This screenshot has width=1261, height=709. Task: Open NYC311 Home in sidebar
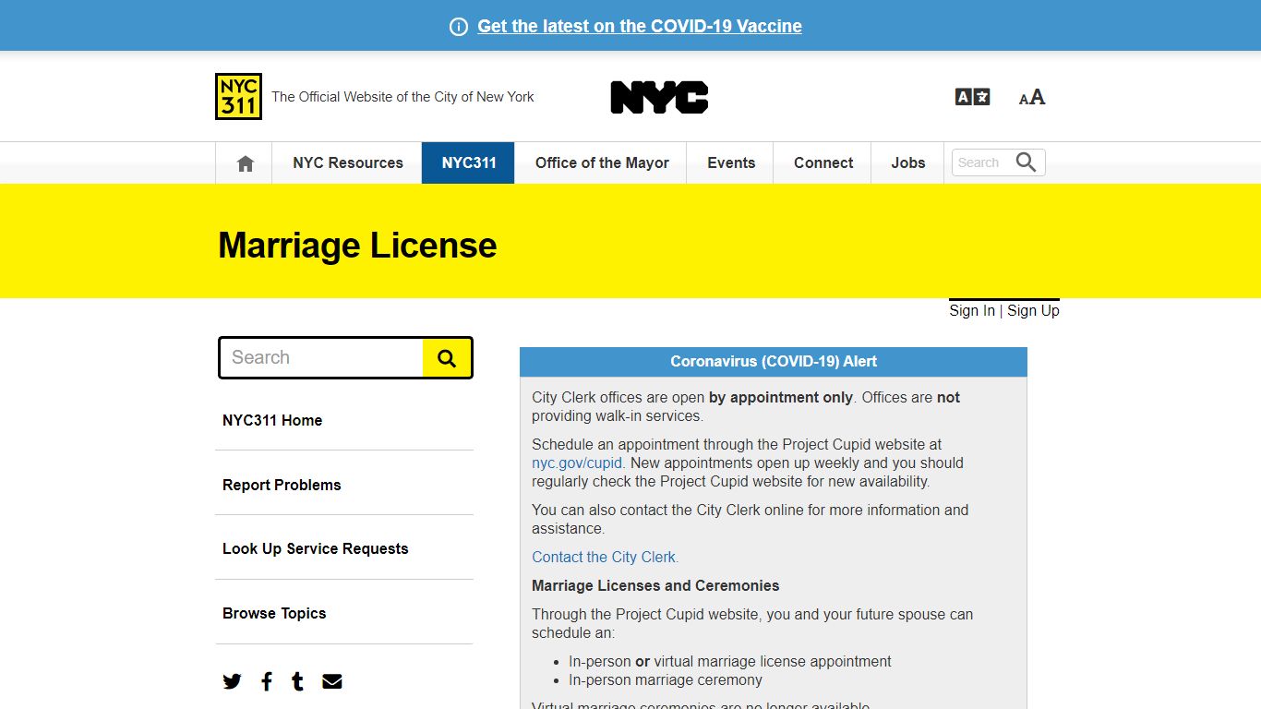click(272, 420)
